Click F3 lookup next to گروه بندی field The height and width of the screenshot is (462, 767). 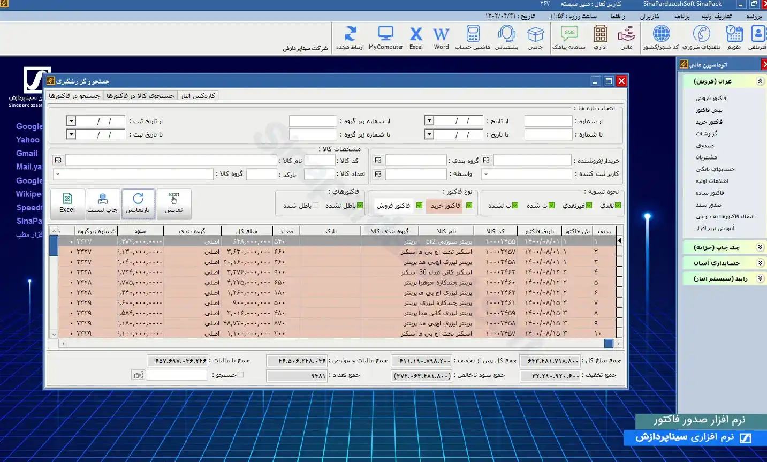click(378, 160)
